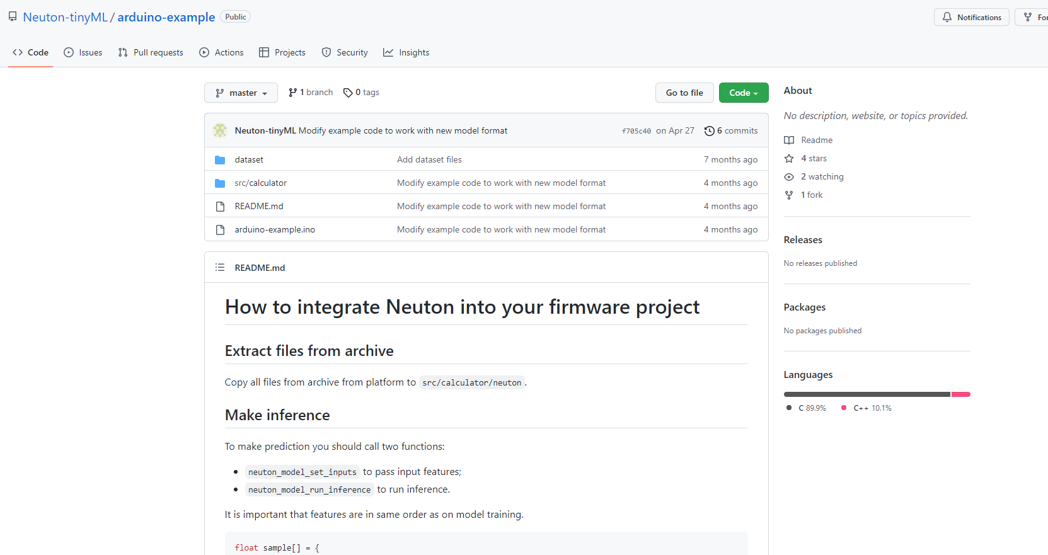Click the src/calculator folder icon
Screen dimensions: 1048x555
220,183
